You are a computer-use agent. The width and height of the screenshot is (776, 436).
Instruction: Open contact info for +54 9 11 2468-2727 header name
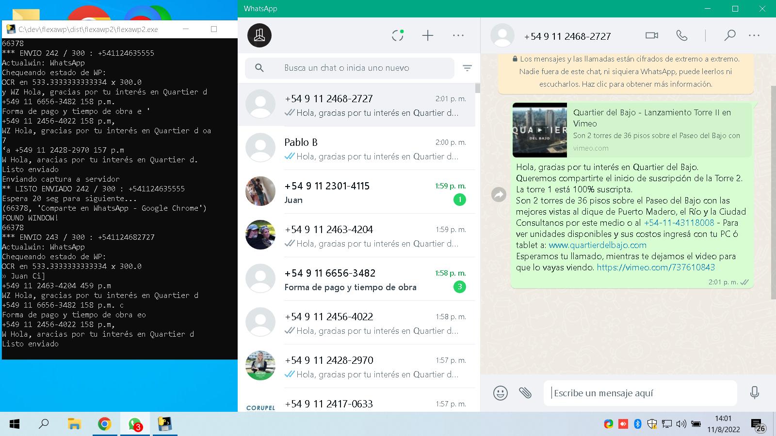point(567,36)
